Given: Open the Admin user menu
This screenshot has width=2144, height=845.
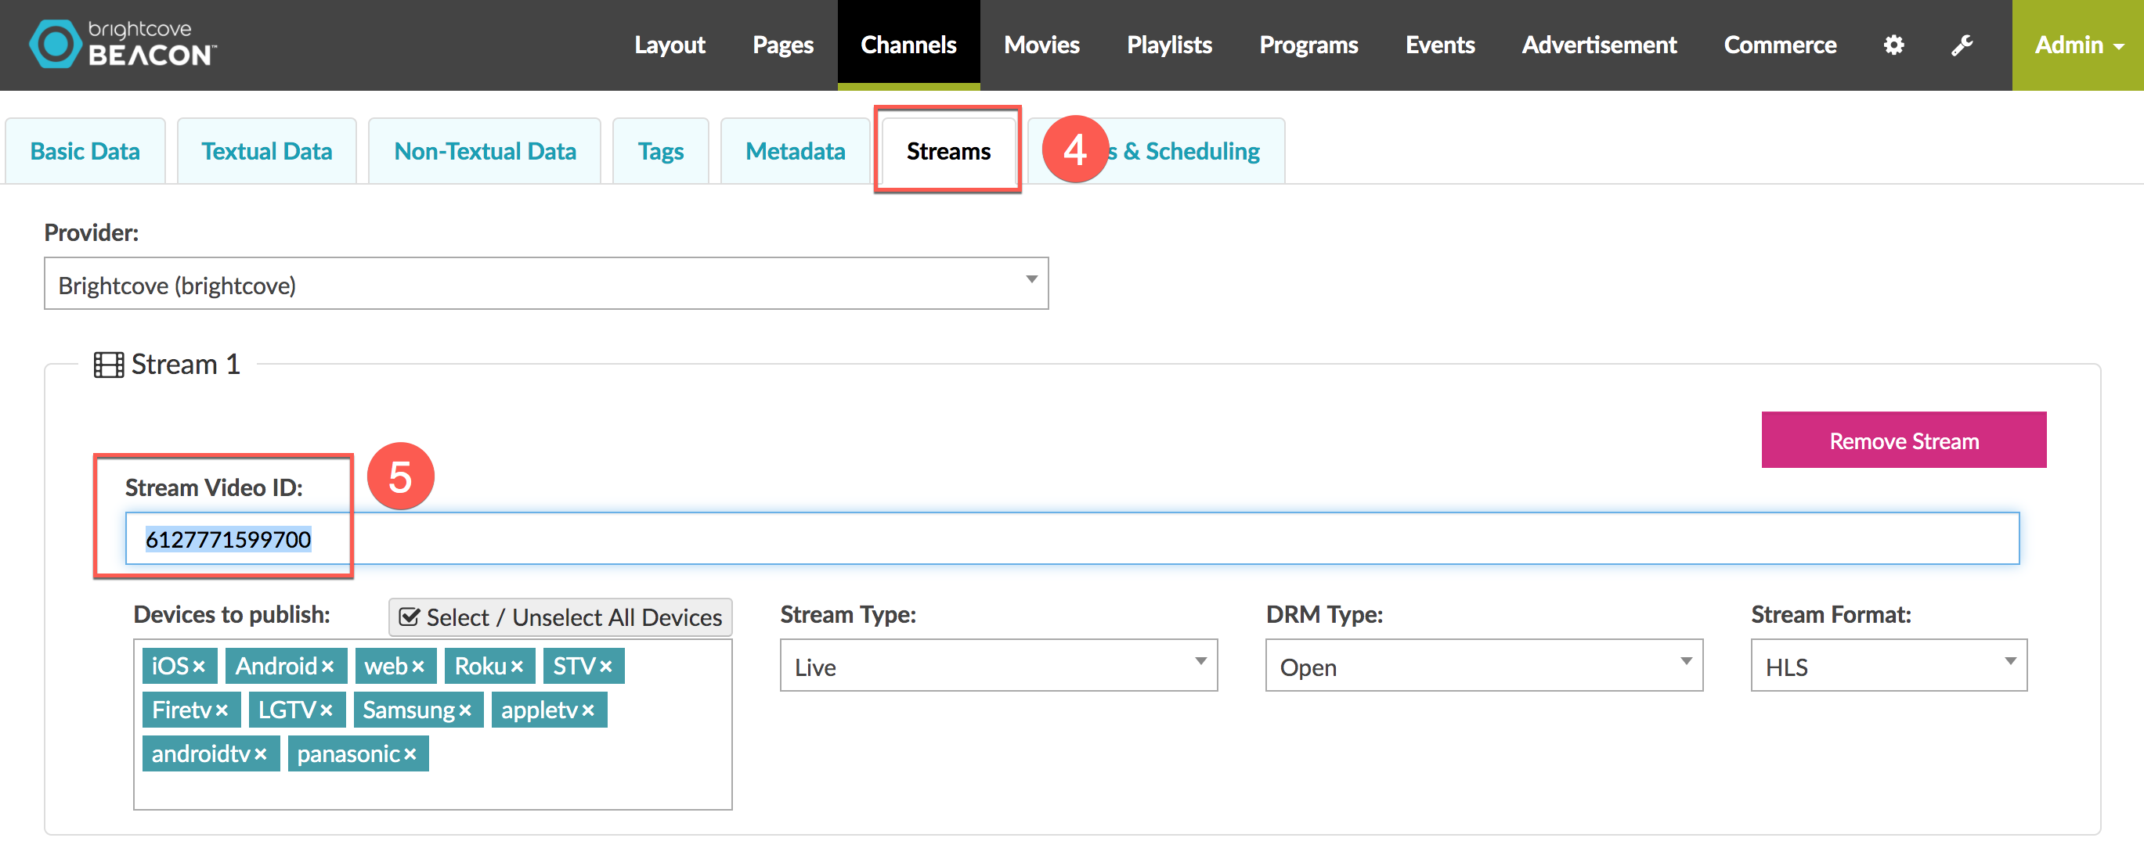Looking at the screenshot, I should [2077, 45].
